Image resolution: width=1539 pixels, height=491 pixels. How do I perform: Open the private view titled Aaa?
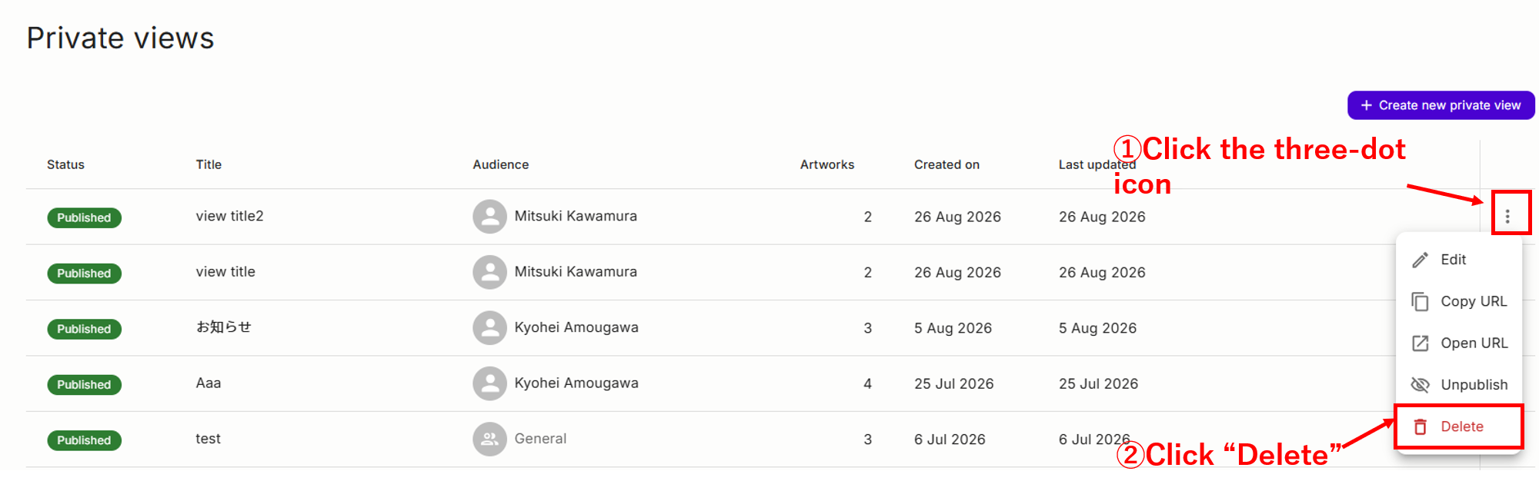209,383
